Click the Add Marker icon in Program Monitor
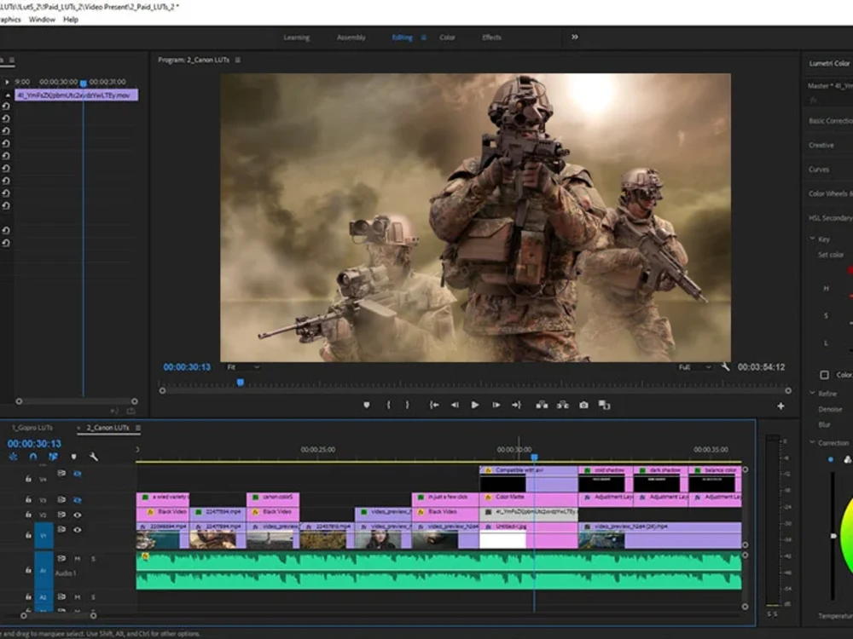The width and height of the screenshot is (853, 639). pos(367,405)
